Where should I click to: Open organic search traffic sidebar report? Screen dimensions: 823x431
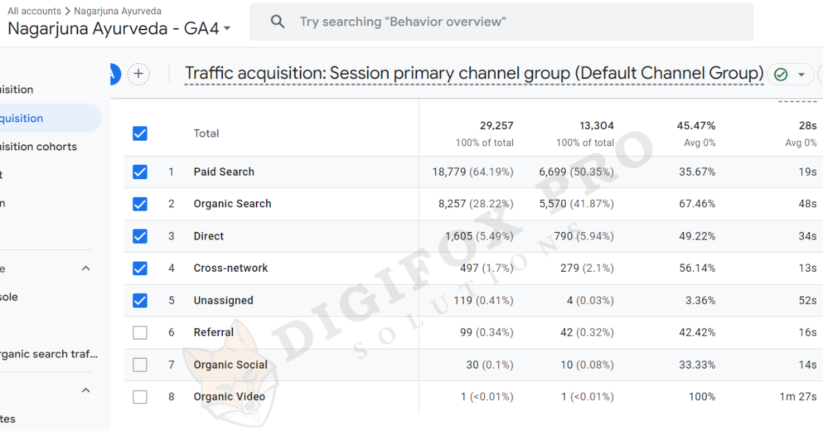click(48, 354)
